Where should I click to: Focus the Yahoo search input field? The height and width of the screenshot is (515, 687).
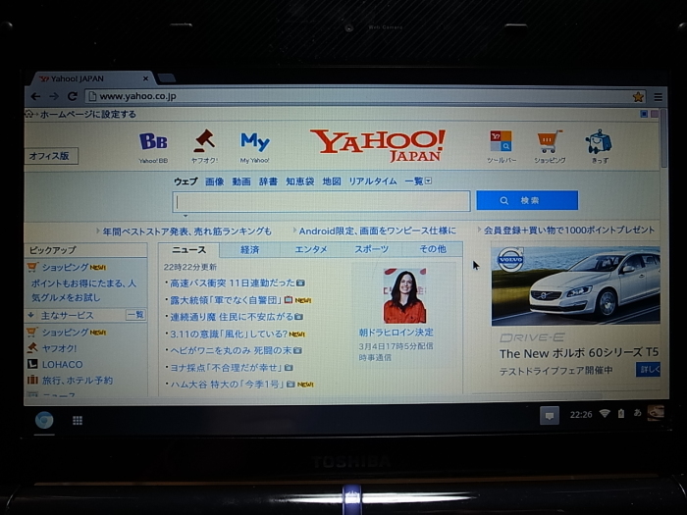321,201
